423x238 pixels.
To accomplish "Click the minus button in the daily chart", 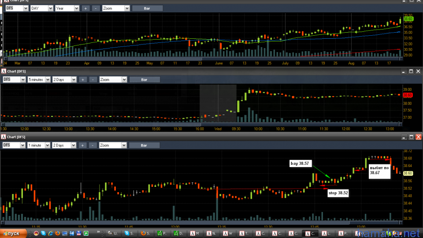I will pos(96,8).
